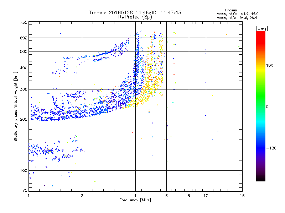Click the y-axis tick label '600'
Image resolution: width=285 pixels, height=213 pixels.
[24, 38]
